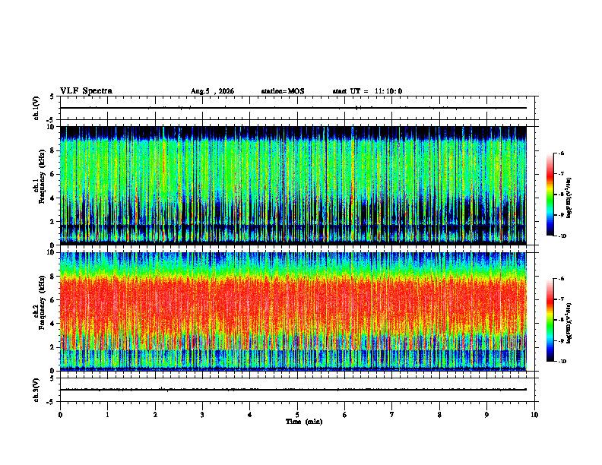
Task: Click the ch.1 frequency tick label "4"
Action: point(52,198)
